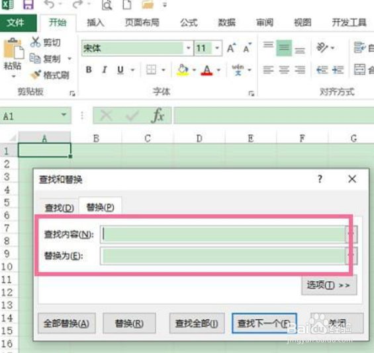The width and height of the screenshot is (374, 353).
Task: Switch to the 公式 Formulas tab
Action: (189, 23)
